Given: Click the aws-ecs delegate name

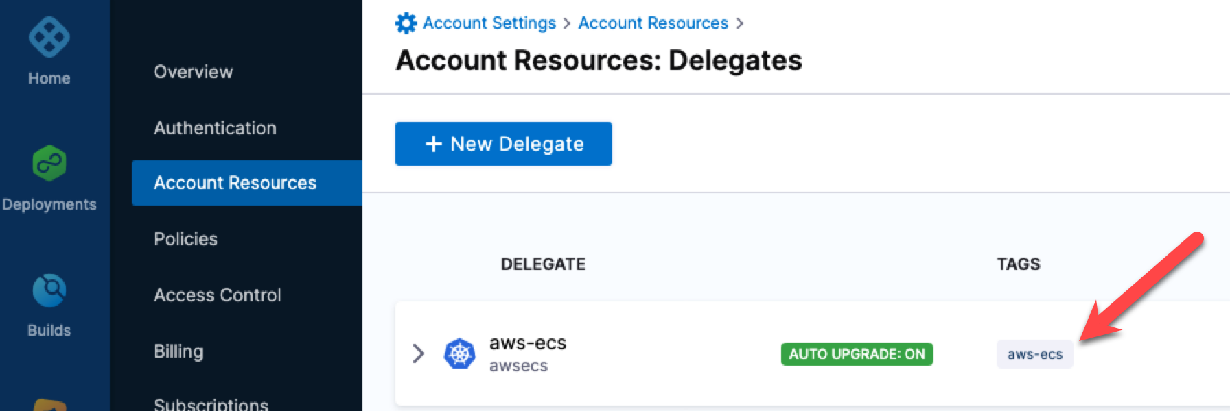Looking at the screenshot, I should [527, 343].
